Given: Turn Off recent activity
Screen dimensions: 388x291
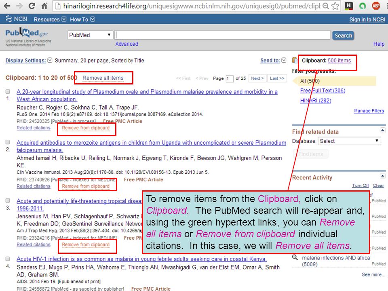Looking at the screenshot, I should pyautogui.click(x=360, y=186).
